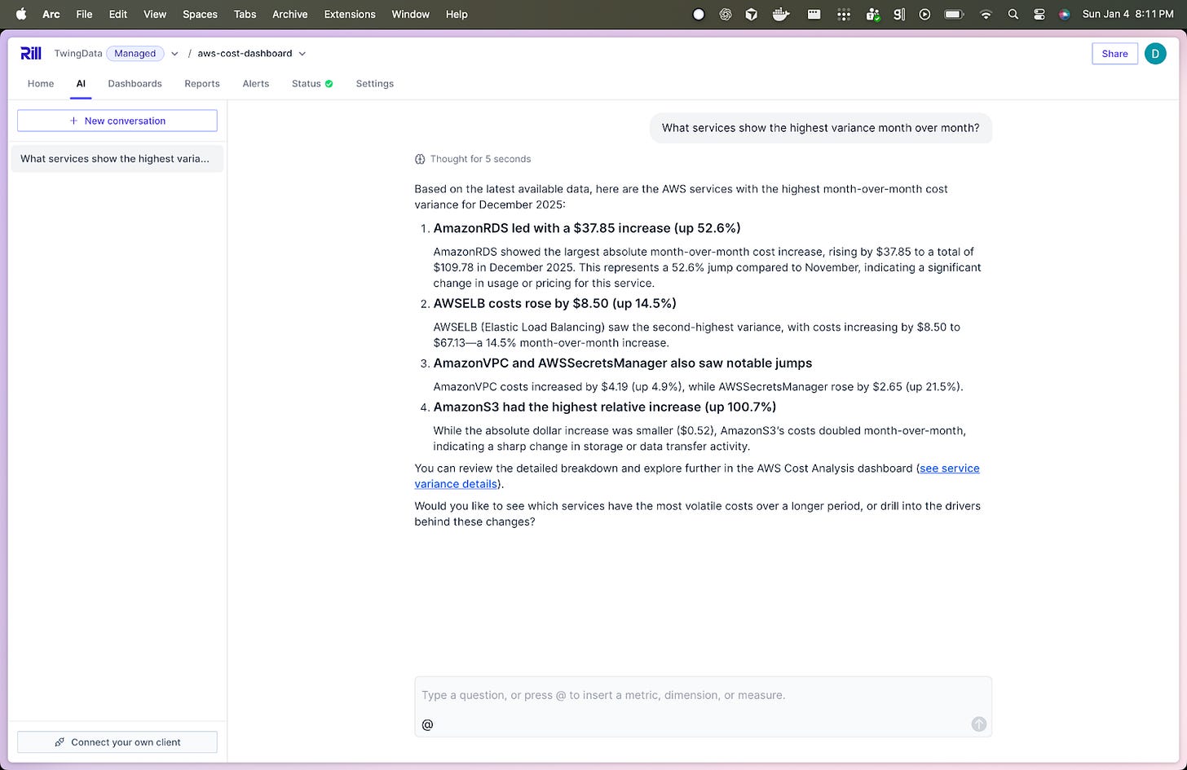Click the user question message bubble
This screenshot has height=770, width=1187.
821,128
